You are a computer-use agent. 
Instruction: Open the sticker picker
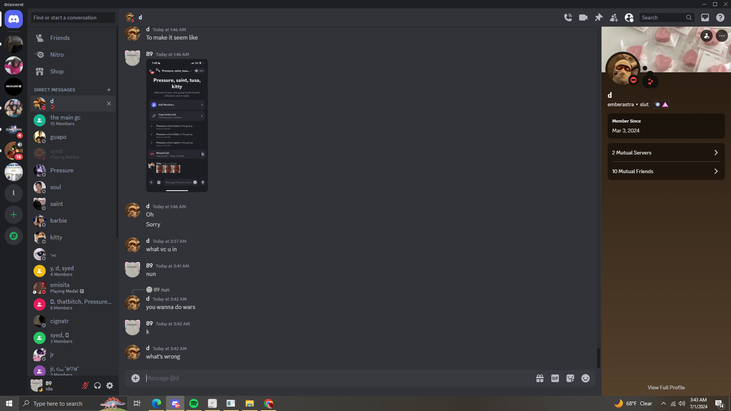570,378
